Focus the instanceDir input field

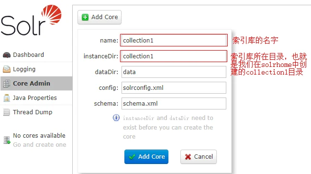pos(174,56)
